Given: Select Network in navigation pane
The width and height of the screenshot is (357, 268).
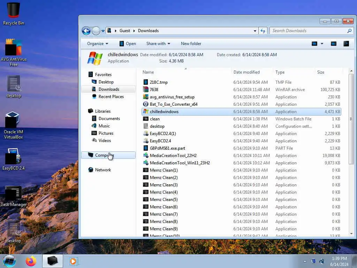Looking at the screenshot, I should 103,170.
